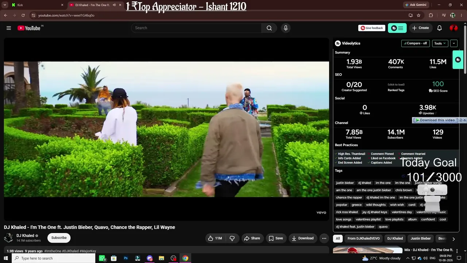Open the YouTube hamburger guide menu
467x263 pixels.
coord(9,28)
